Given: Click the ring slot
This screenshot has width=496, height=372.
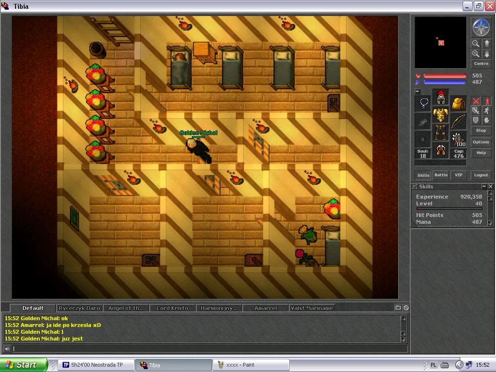Looking at the screenshot, I should tap(423, 139).
